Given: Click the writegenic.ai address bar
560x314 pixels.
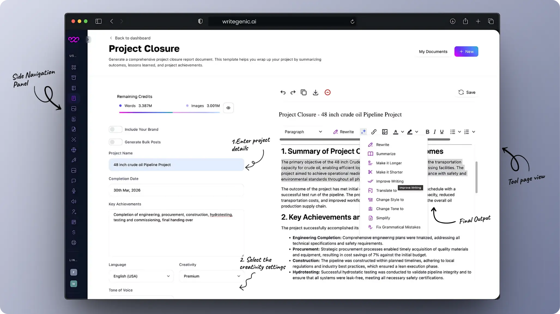Looking at the screenshot, I should pyautogui.click(x=282, y=21).
